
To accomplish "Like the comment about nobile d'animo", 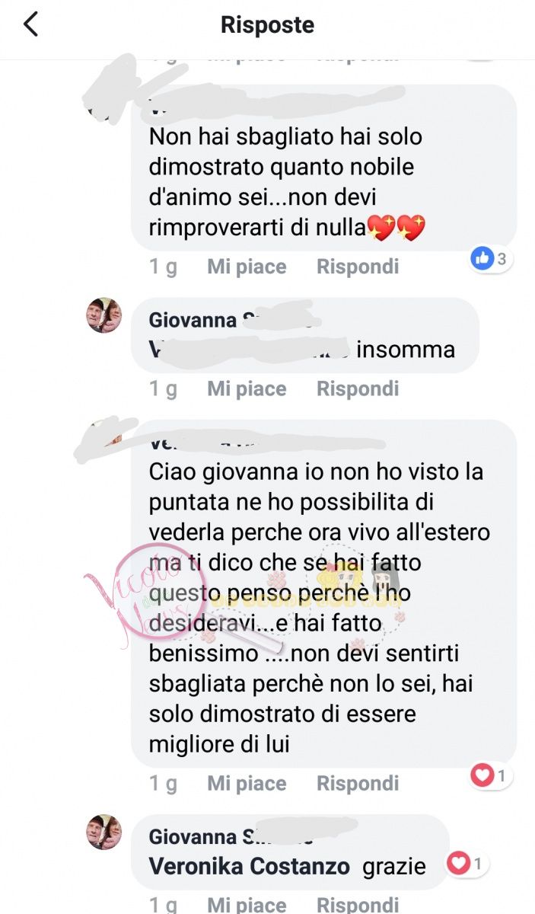I will (x=247, y=267).
